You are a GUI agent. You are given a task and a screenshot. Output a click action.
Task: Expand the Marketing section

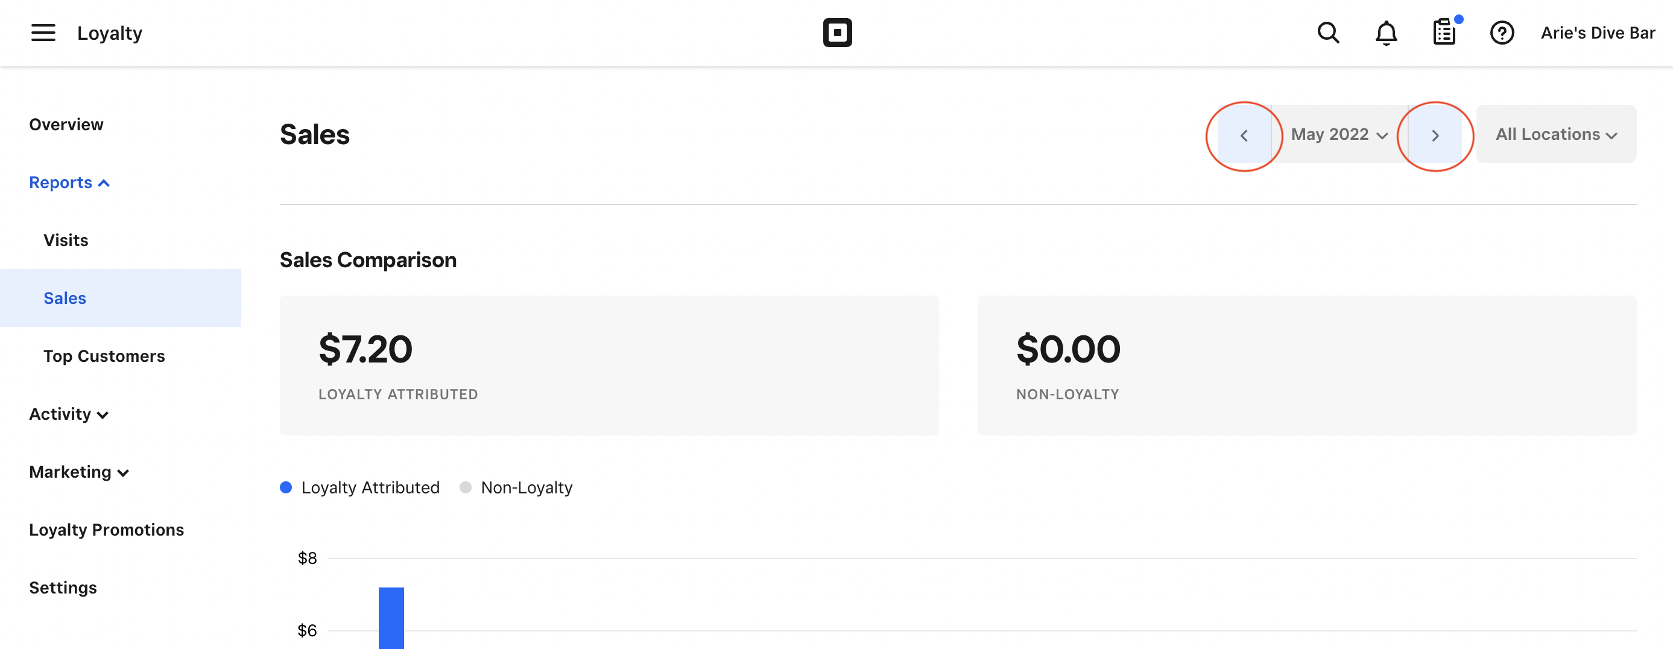(x=78, y=472)
